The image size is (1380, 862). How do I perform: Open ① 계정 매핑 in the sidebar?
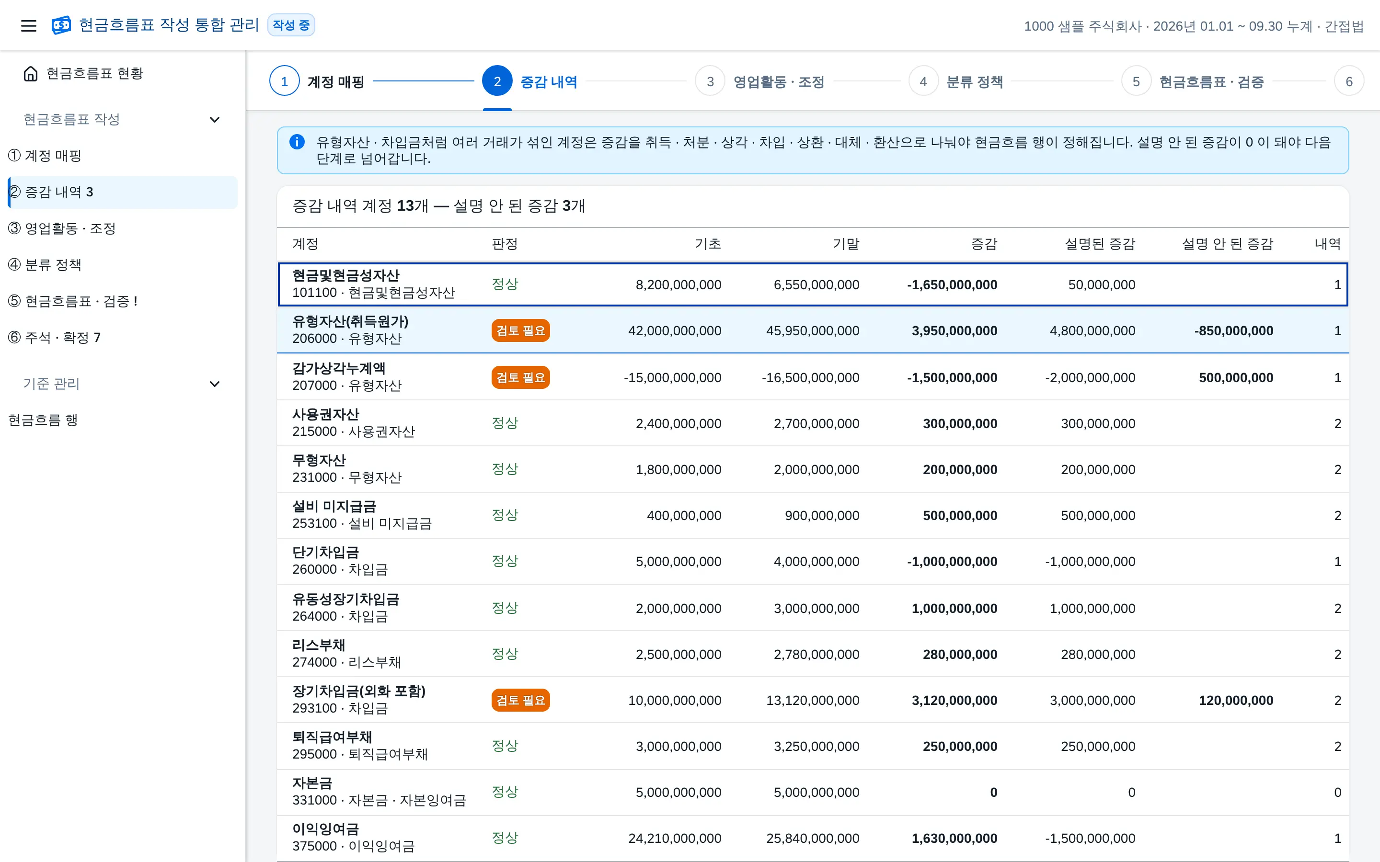[123, 156]
